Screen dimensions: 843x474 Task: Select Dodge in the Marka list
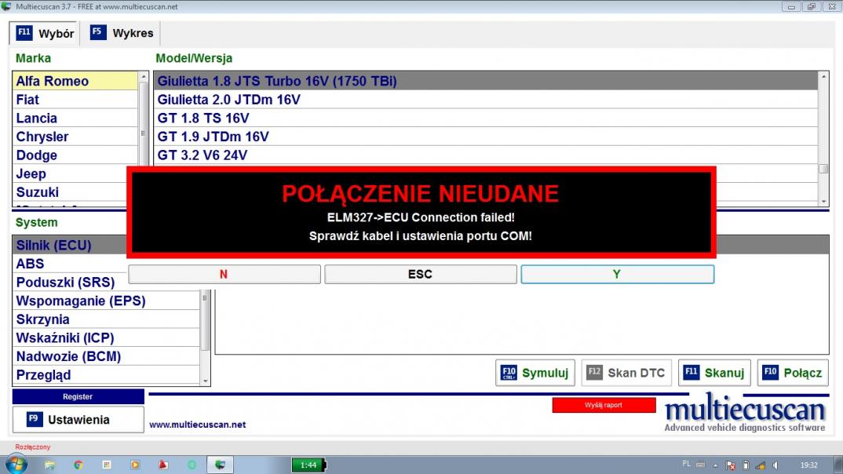75,155
